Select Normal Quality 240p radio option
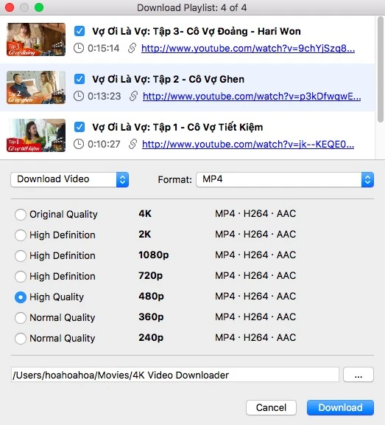The image size is (385, 425). 21,338
